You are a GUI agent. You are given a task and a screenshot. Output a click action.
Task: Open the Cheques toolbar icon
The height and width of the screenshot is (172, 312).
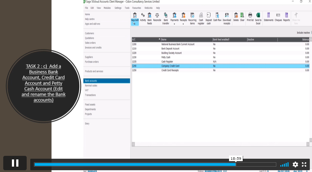pyautogui.click(x=278, y=15)
